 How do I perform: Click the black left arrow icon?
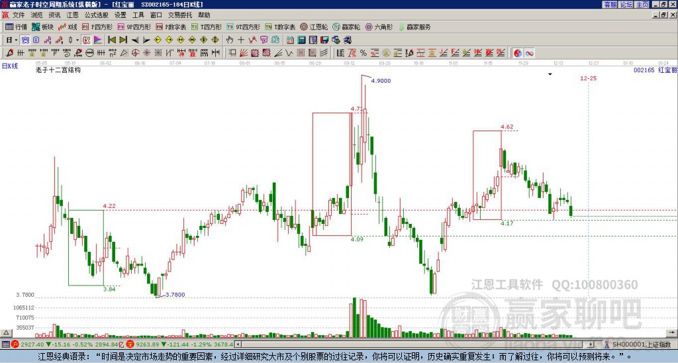pos(135,40)
